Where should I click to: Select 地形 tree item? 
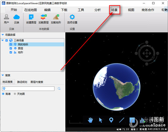point(20,52)
